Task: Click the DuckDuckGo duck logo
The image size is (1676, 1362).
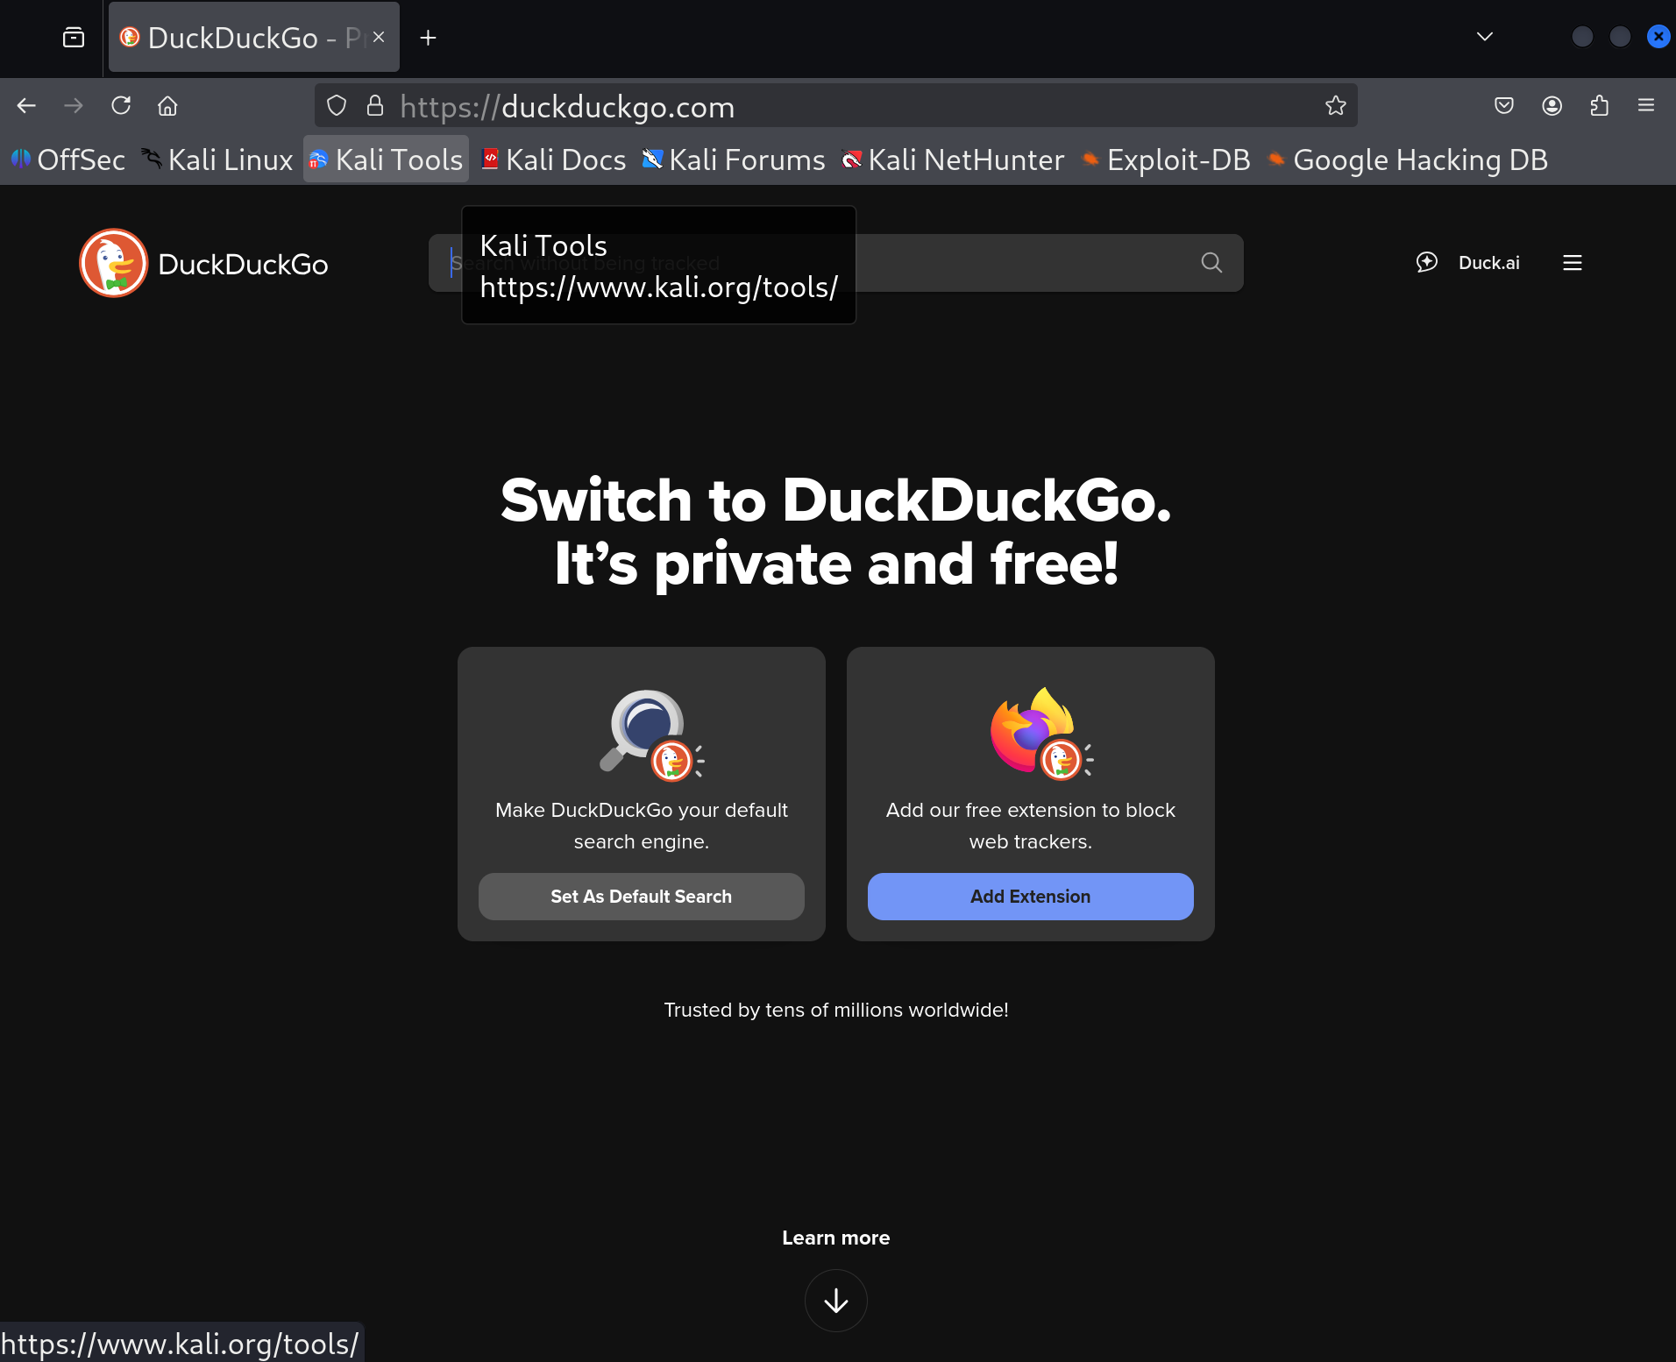Action: click(x=114, y=263)
